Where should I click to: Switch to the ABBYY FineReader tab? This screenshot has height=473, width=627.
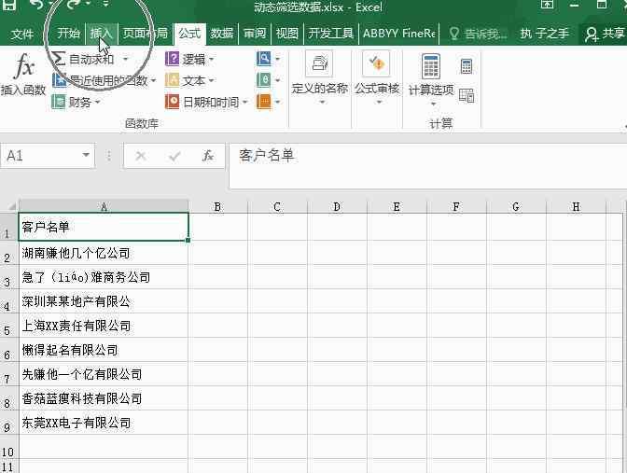coord(398,34)
